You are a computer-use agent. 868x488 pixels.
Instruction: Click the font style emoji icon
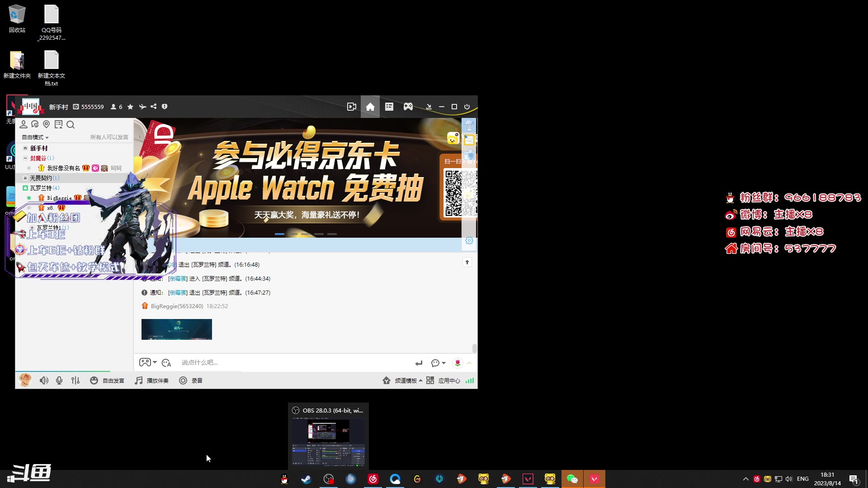[x=166, y=362]
